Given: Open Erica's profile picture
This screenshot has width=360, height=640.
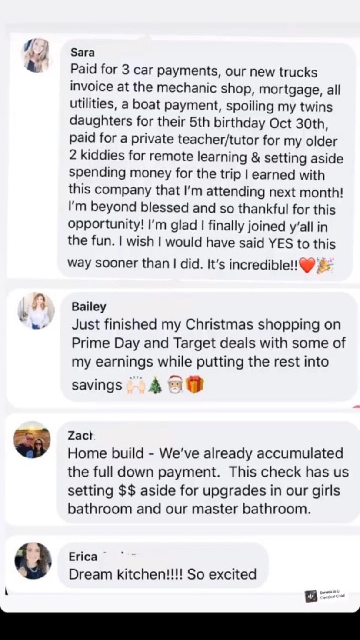Looking at the screenshot, I should [x=33, y=560].
